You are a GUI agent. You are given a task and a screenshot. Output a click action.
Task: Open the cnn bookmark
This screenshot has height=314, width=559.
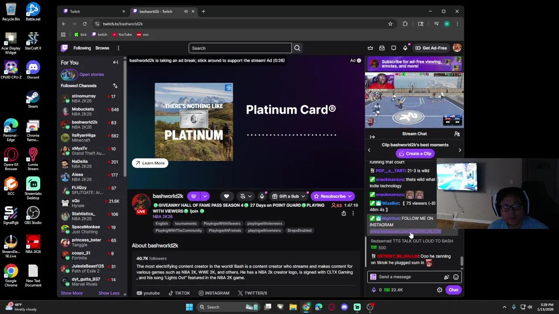143,34
